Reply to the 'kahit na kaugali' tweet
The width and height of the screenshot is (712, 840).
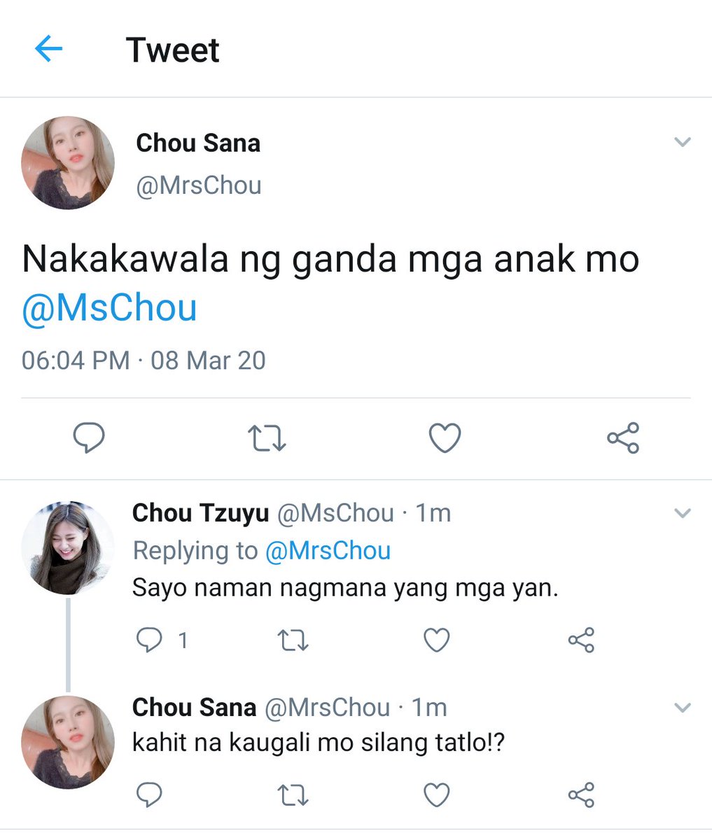[148, 795]
